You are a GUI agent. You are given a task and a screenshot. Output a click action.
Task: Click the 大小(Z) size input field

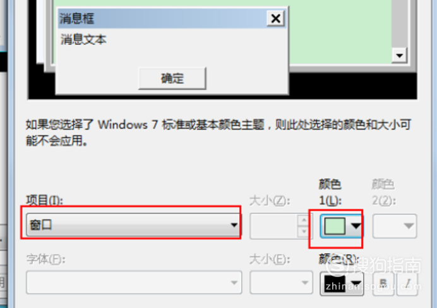[273, 226]
